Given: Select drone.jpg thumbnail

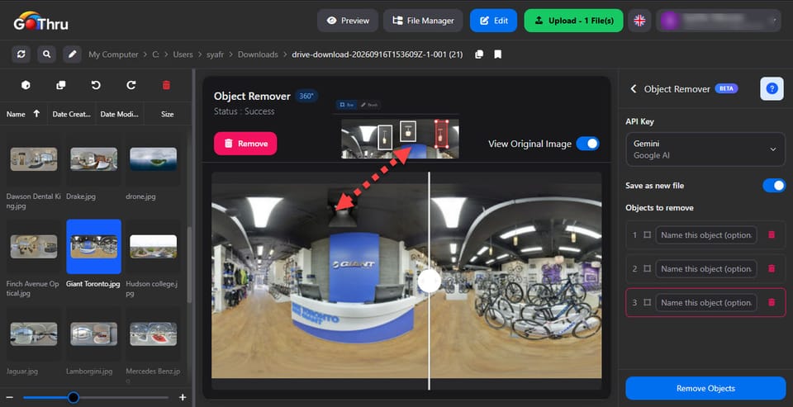Looking at the screenshot, I should [154, 160].
